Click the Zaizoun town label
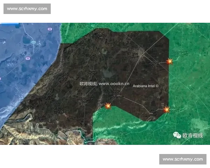This screenshot has height=168, width=210. pos(122,134)
